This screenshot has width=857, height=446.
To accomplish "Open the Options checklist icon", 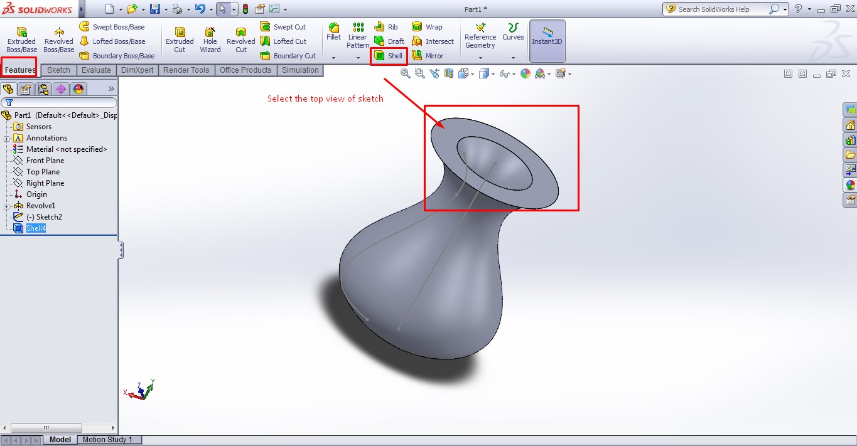I will tap(274, 9).
